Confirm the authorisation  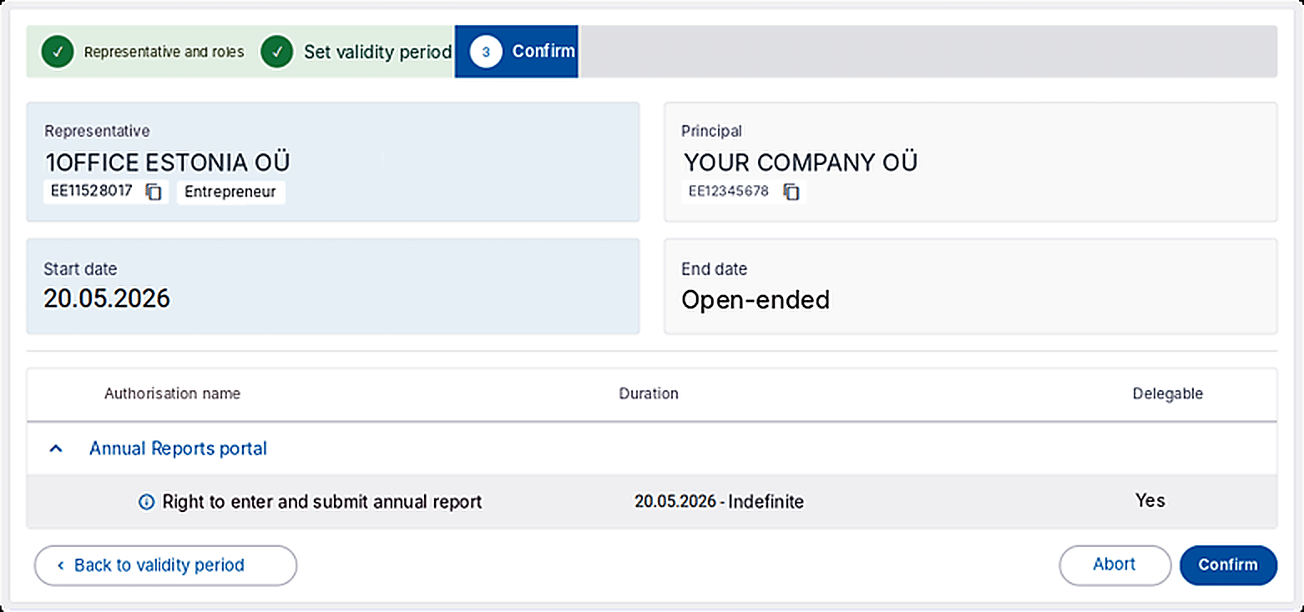[x=1228, y=564]
